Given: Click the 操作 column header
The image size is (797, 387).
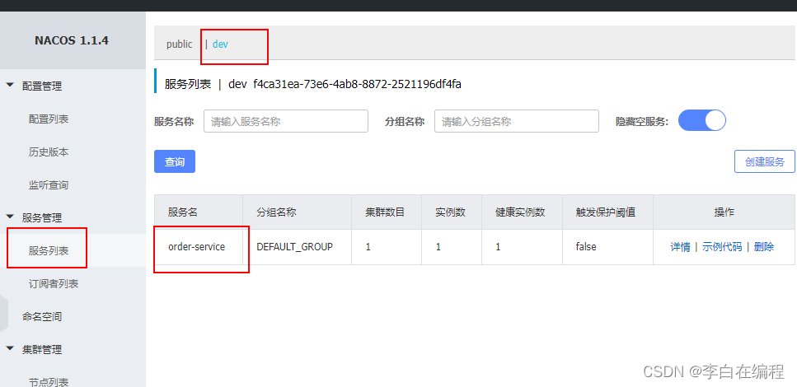Looking at the screenshot, I should click(724, 212).
